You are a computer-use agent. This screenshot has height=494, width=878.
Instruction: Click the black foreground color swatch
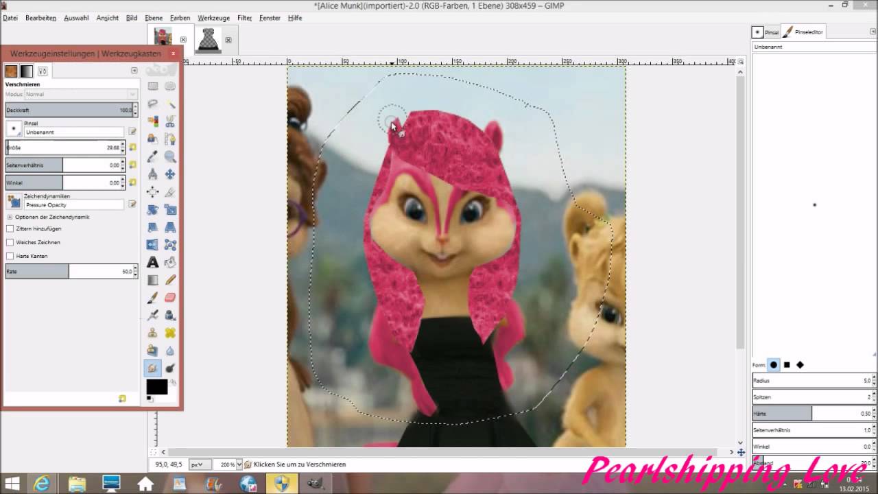point(156,387)
